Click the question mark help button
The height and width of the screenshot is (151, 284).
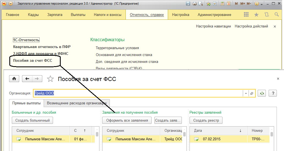point(273,93)
